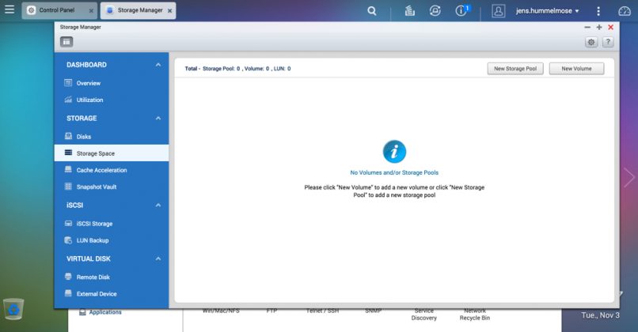Click the New Volume button
This screenshot has width=638, height=332.
[x=576, y=69]
